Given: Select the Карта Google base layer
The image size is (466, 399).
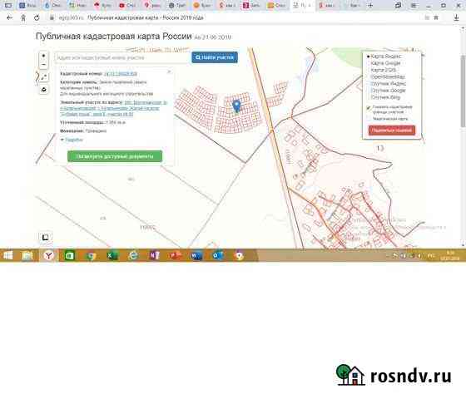Looking at the screenshot, I should [x=385, y=63].
